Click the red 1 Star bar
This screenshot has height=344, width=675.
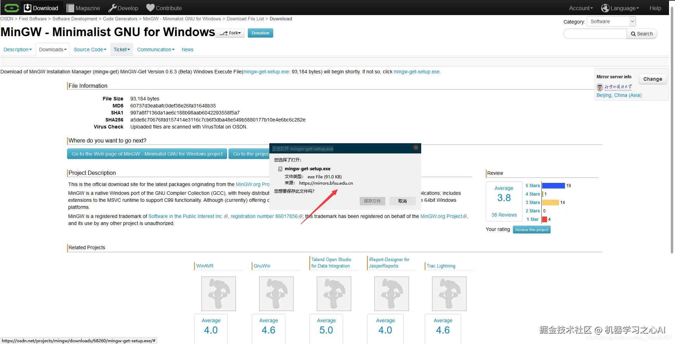coord(545,219)
